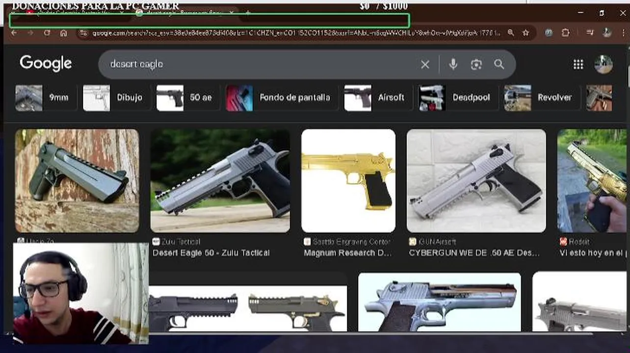Open the browser home page icon
Viewport: 630px width, 353px height.
[63, 33]
